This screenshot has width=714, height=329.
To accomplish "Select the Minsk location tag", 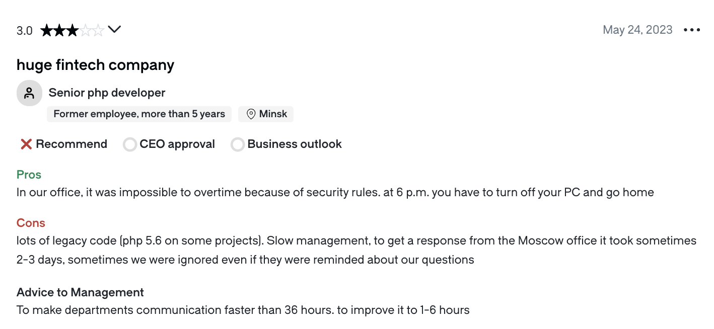I will pyautogui.click(x=266, y=114).
